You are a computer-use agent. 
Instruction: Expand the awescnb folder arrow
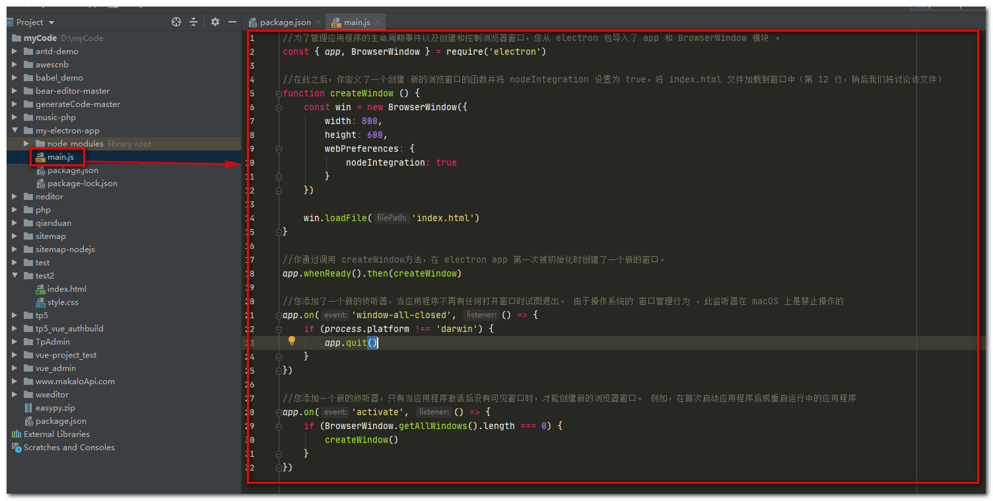[15, 65]
